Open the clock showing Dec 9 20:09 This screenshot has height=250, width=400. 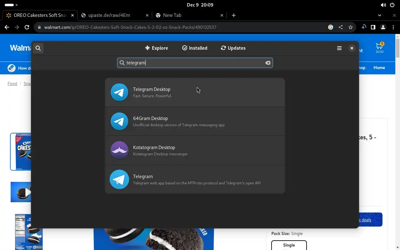200,5
